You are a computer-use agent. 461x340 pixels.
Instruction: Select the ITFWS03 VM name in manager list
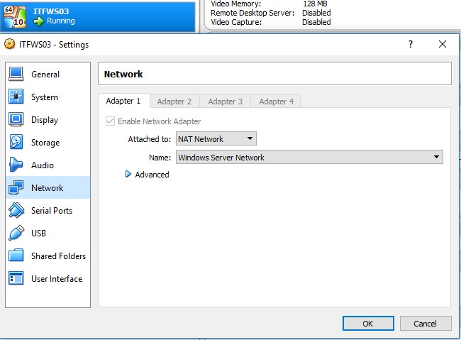(x=51, y=11)
